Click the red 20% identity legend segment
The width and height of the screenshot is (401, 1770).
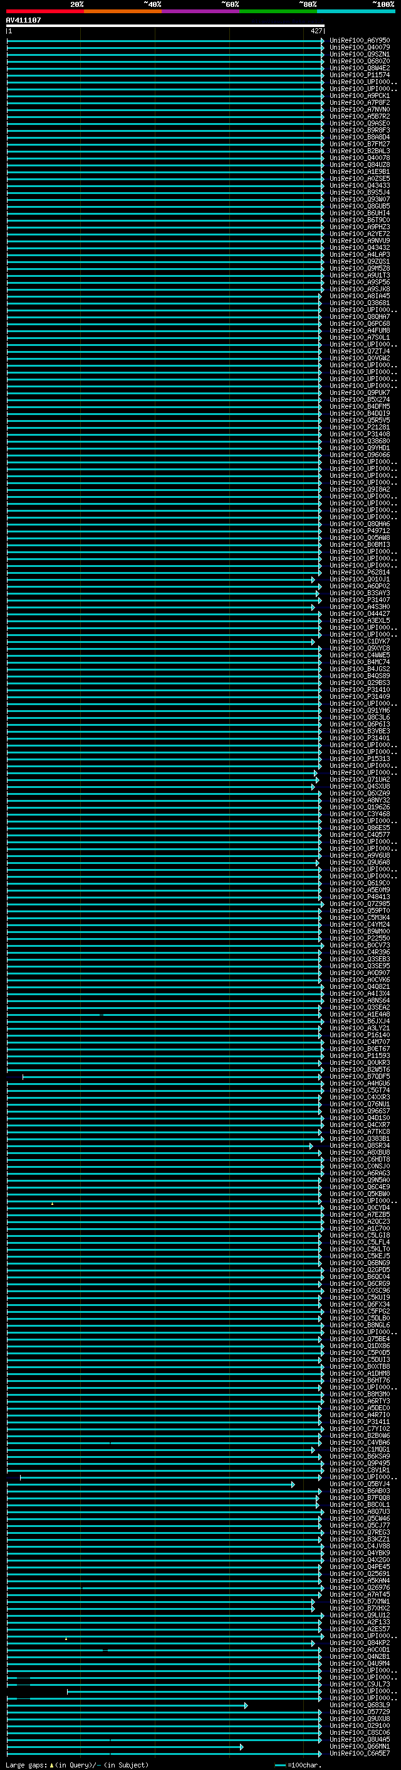pos(44,11)
